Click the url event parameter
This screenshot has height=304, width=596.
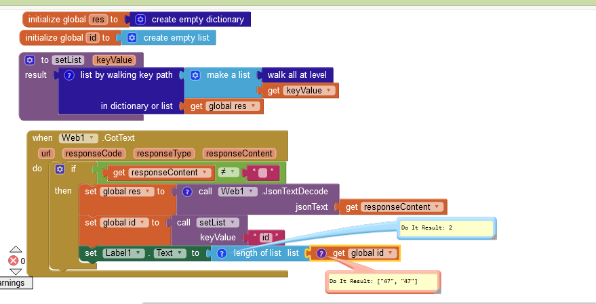pyautogui.click(x=46, y=153)
